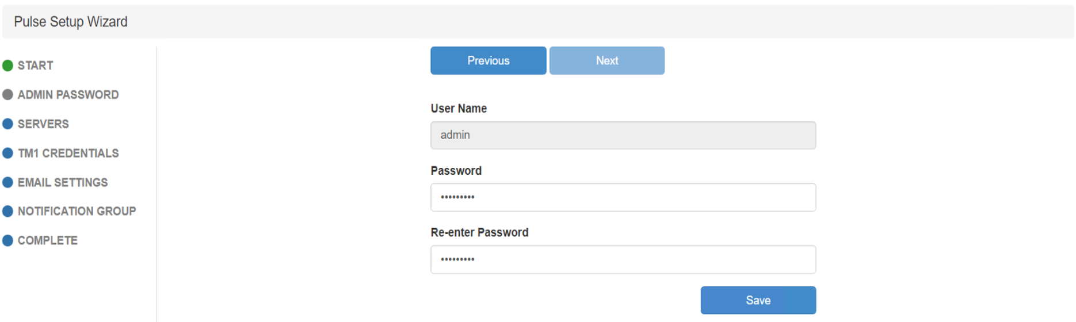
Task: Jump to TM1 CREDENTIALS step
Action: point(68,154)
